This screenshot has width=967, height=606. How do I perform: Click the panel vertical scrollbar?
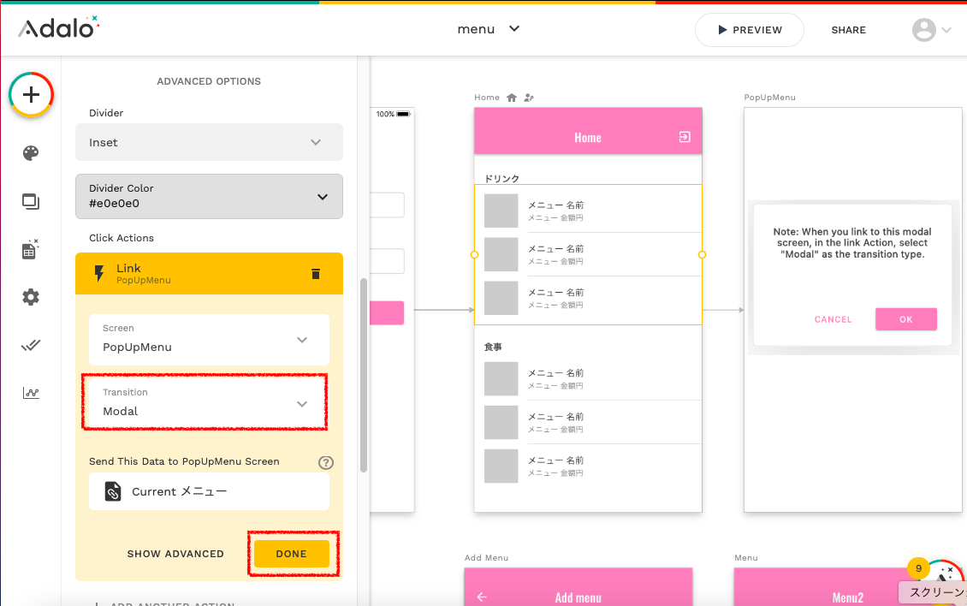point(364,375)
